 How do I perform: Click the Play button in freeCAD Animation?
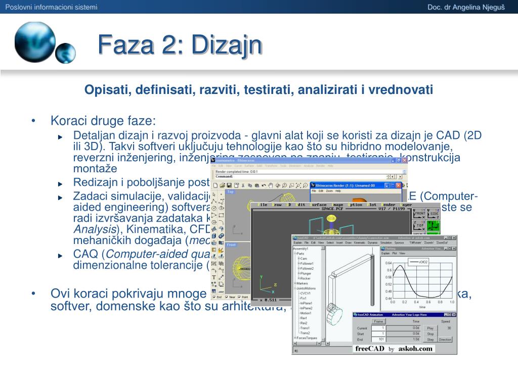click(430, 328)
